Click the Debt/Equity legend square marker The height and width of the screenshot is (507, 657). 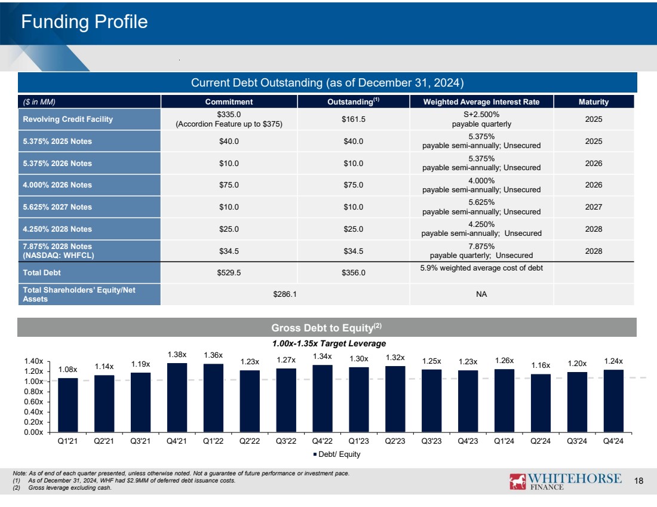315,454
